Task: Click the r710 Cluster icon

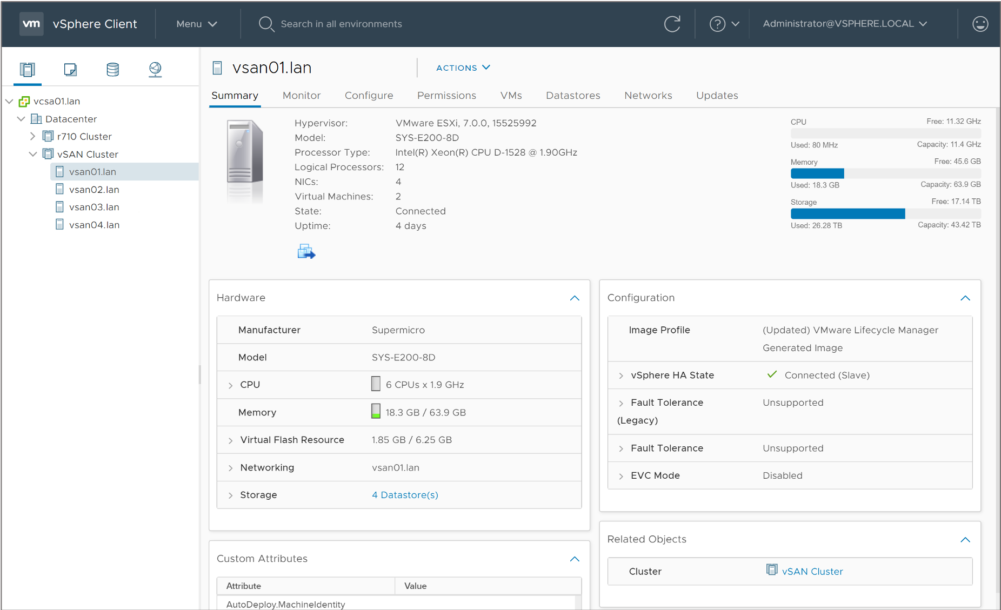Action: (48, 136)
